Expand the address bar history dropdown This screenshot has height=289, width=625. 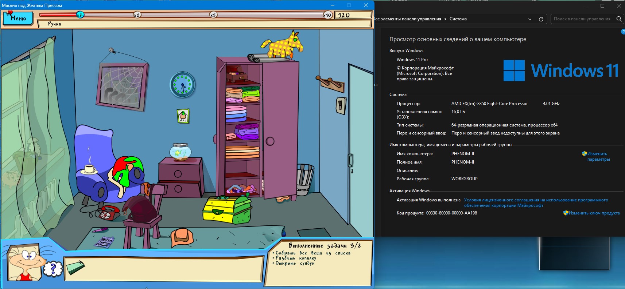[530, 19]
